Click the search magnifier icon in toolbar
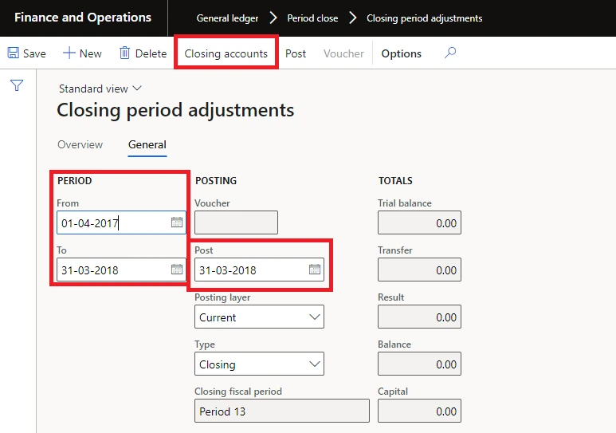Image resolution: width=616 pixels, height=433 pixels. (450, 53)
